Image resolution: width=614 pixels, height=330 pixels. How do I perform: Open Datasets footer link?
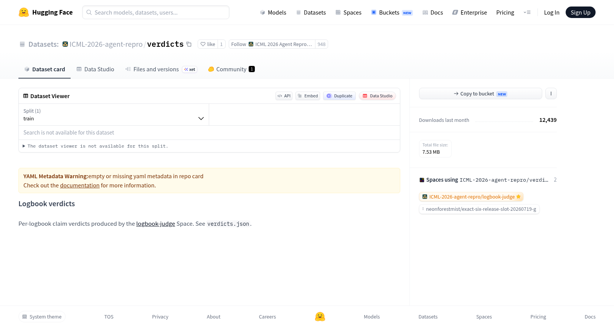tap(428, 317)
